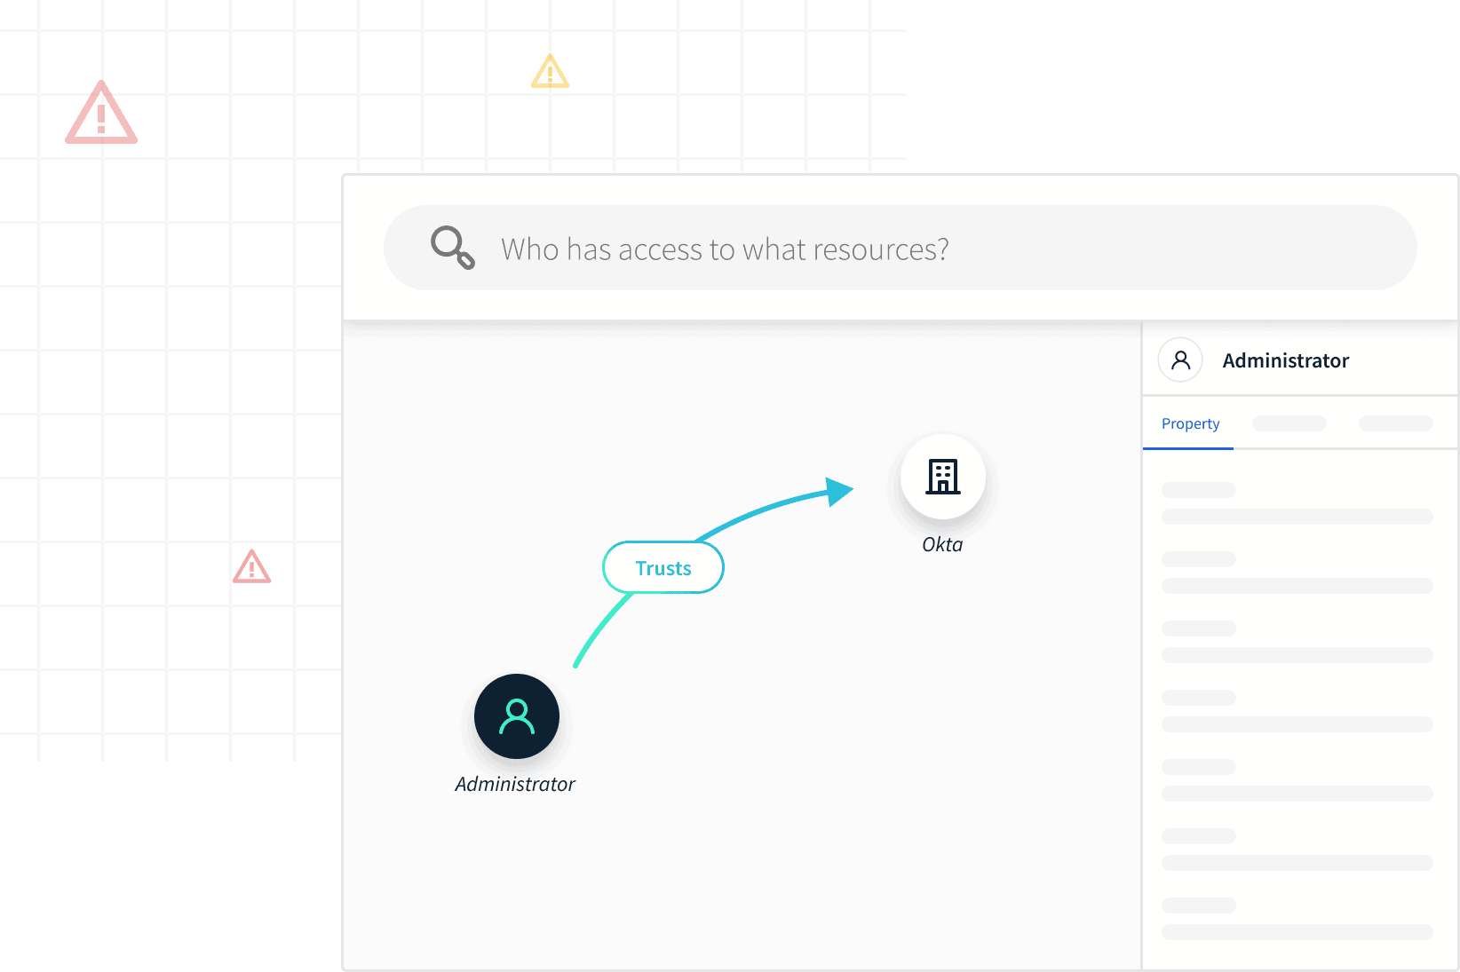Click the Administrator heading in the side panel

(1285, 360)
